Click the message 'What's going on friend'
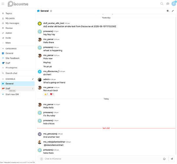The height and width of the screenshot is (164, 177). pyautogui.click(x=54, y=83)
